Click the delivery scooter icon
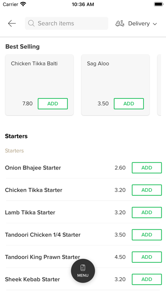Image resolution: width=166 pixels, height=295 pixels. [x=120, y=23]
